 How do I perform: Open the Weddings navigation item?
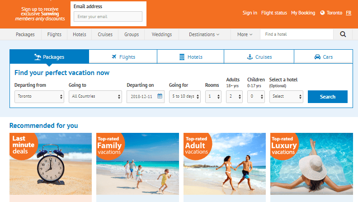tap(162, 34)
